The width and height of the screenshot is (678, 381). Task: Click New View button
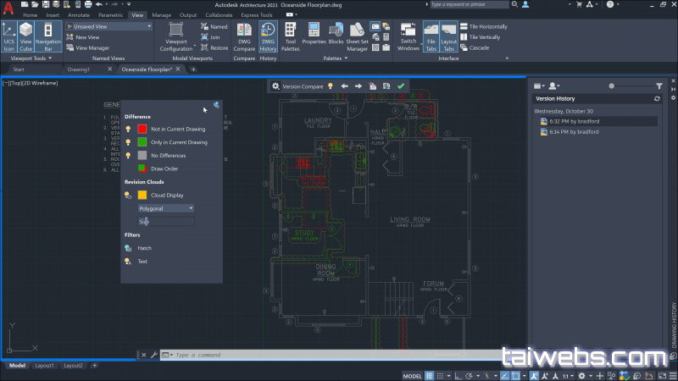[82, 37]
